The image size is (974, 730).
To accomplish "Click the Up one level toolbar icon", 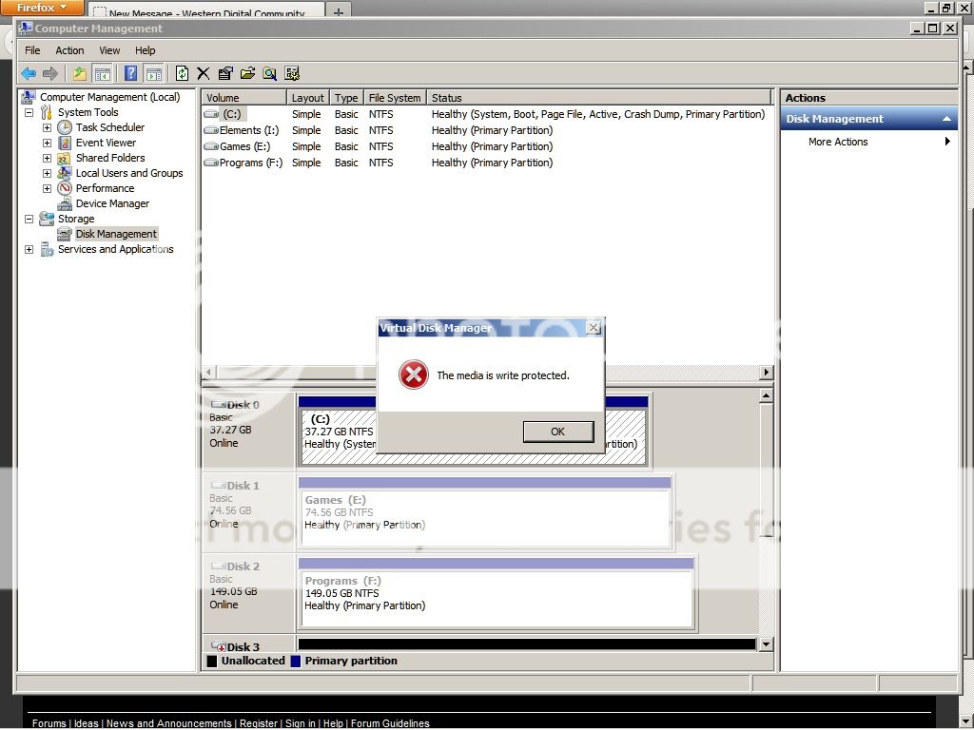I will click(x=80, y=73).
